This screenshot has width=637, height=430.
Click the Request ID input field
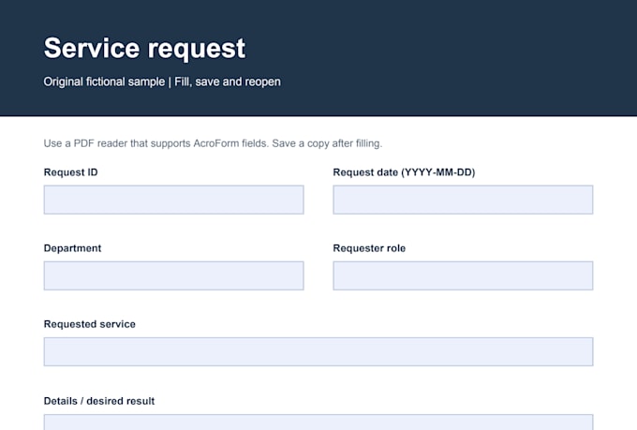[x=173, y=200]
